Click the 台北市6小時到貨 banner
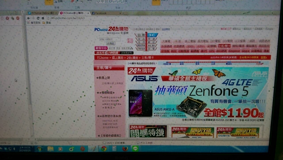This screenshot has height=160, width=283. [x=114, y=53]
